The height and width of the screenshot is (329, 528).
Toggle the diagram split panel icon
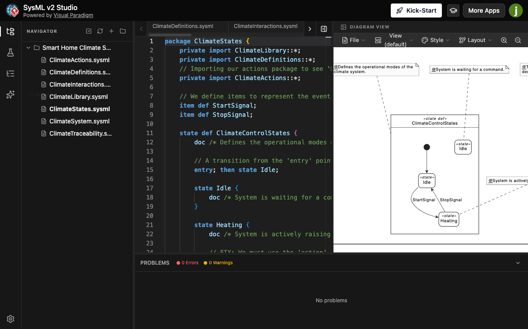point(324,29)
